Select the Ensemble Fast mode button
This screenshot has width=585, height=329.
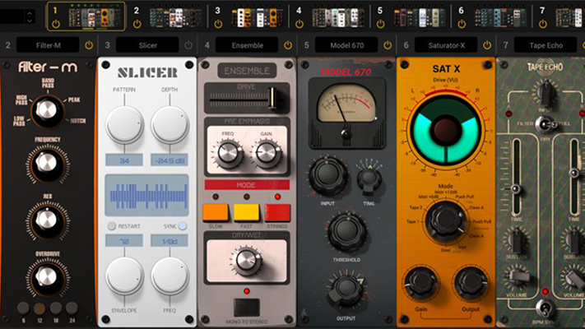point(247,213)
